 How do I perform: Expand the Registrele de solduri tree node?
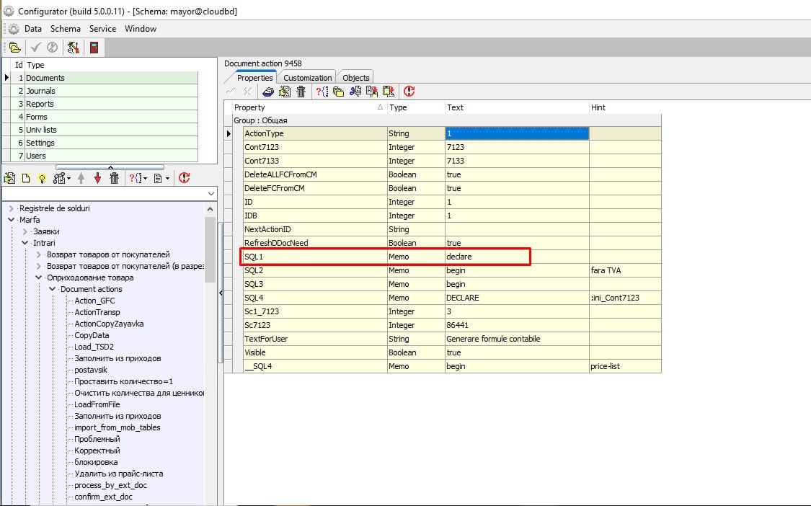12,208
